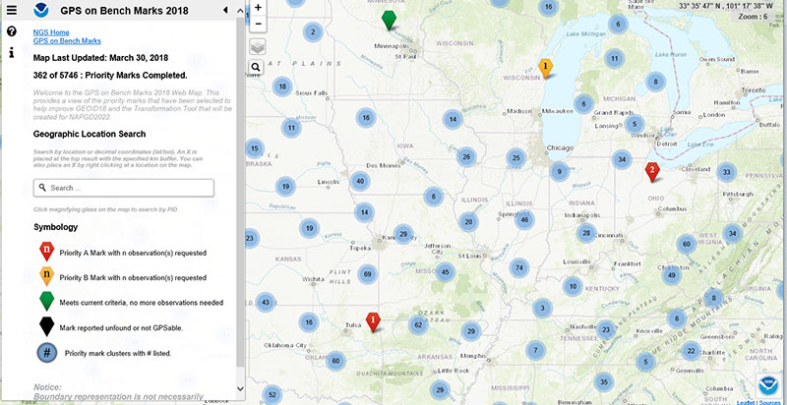Click the map magnifying glass PID search
Viewport: 787px width, 405px height.
[256, 67]
